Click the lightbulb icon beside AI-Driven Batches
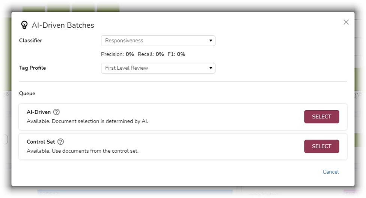 coord(24,25)
